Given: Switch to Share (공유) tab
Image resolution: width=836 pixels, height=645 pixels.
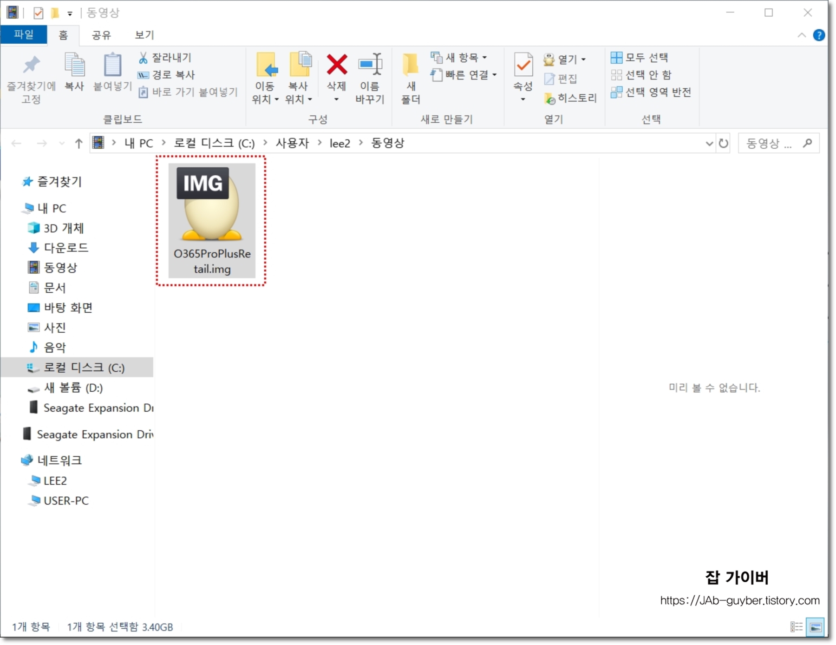Looking at the screenshot, I should 101,35.
